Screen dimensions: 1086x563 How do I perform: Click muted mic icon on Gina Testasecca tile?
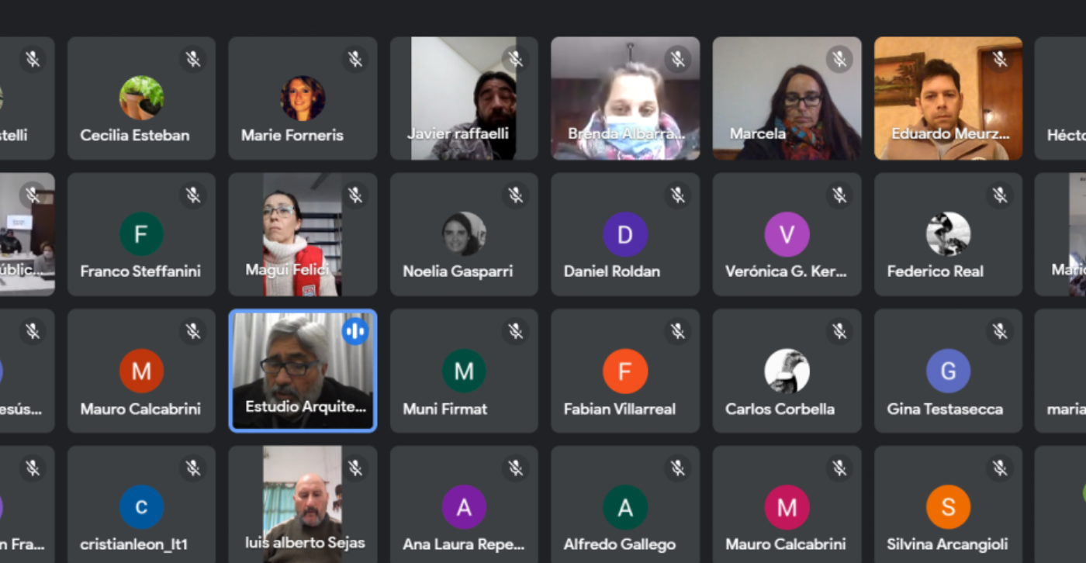pos(1000,332)
